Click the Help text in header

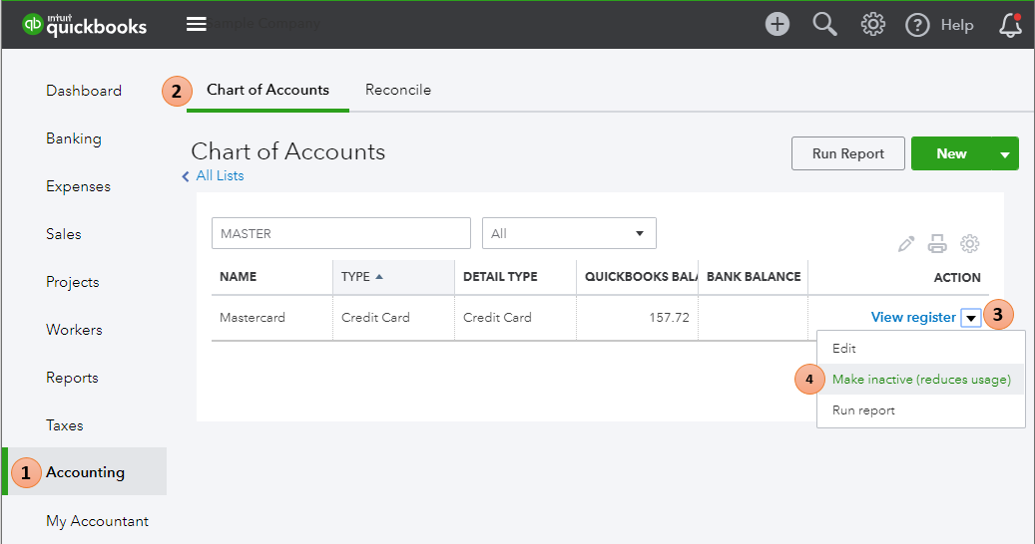pos(957,25)
